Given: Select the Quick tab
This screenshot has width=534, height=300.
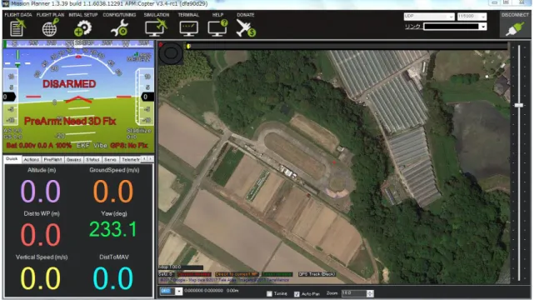Looking at the screenshot, I should tap(12, 158).
